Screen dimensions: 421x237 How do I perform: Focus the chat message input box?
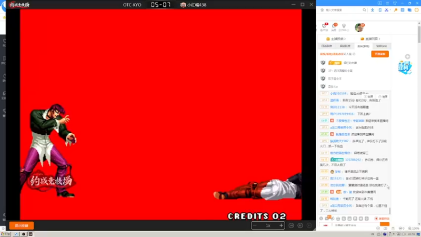point(356,225)
